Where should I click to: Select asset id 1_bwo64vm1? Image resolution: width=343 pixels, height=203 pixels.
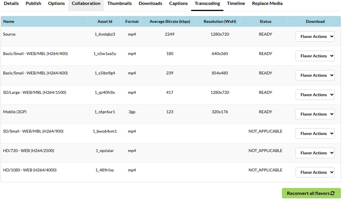(x=105, y=131)
